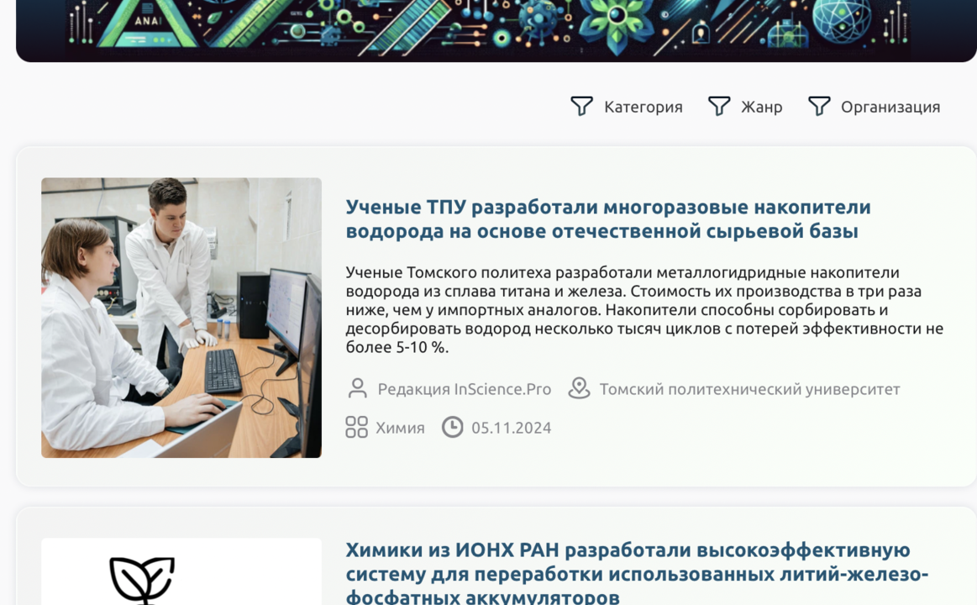Click the clock icon beside the date 05.11.2024
This screenshot has width=977, height=605.
point(452,427)
